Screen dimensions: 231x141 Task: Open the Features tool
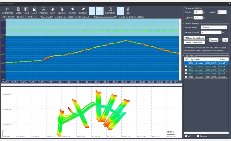pos(62,11)
